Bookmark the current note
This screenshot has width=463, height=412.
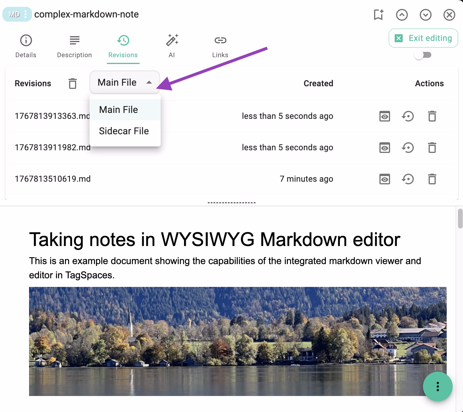pos(378,15)
